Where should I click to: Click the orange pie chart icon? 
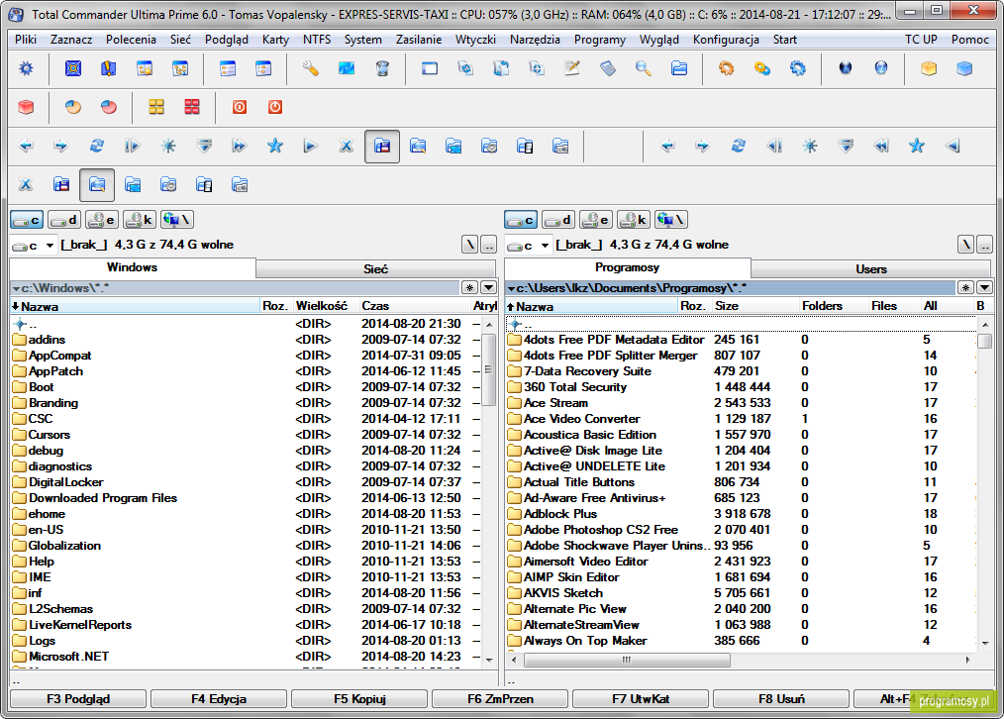click(x=73, y=107)
